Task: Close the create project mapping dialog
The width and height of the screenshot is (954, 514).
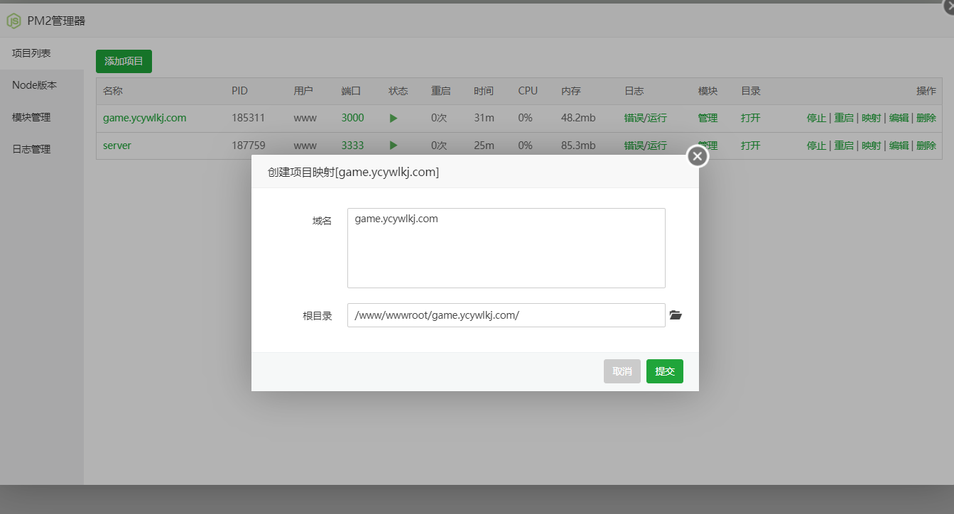Action: (698, 156)
